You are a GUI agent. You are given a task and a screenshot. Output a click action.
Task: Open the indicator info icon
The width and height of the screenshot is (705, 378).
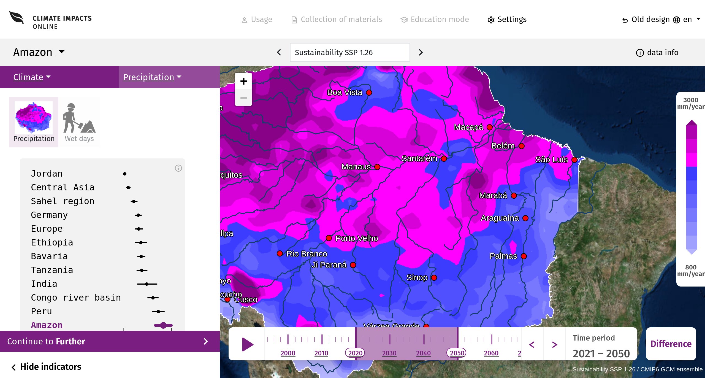(178, 168)
